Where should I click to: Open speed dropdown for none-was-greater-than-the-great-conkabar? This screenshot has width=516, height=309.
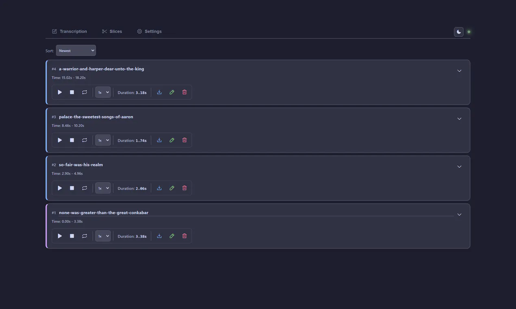click(x=103, y=236)
